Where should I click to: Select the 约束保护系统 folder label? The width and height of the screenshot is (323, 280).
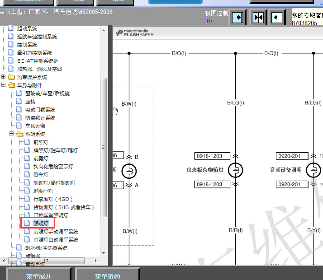[32, 77]
